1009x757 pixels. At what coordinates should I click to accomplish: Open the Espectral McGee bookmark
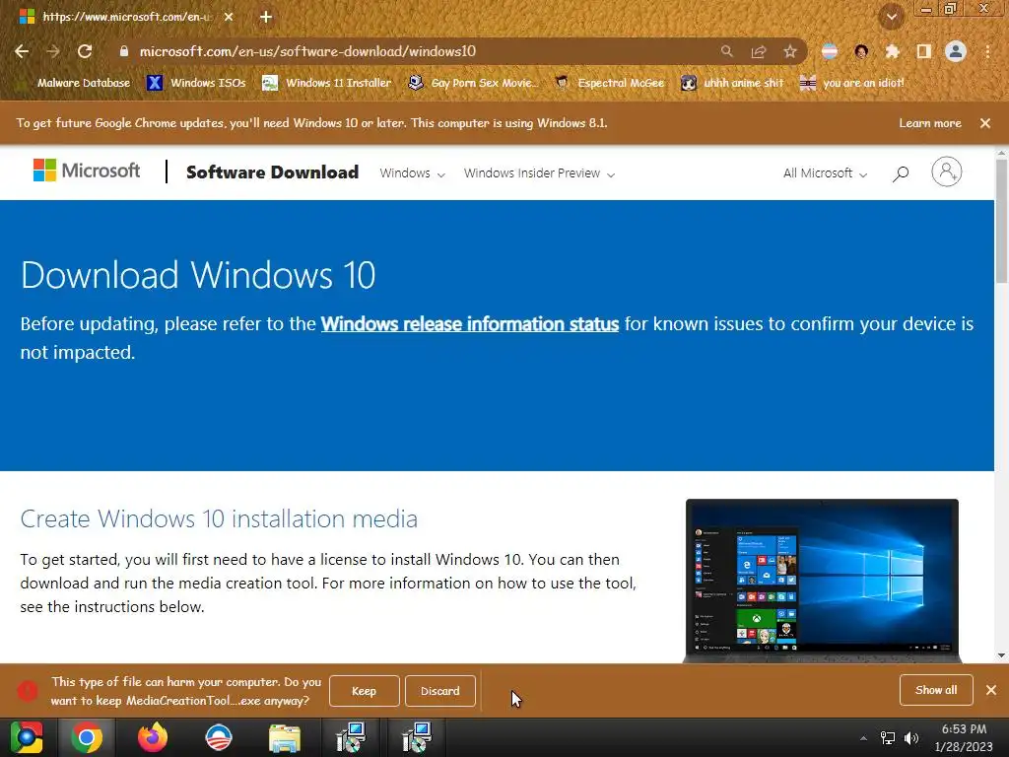[x=610, y=83]
